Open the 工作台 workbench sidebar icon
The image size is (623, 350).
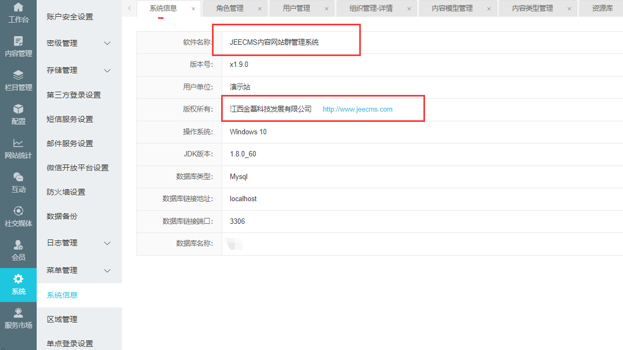click(18, 12)
